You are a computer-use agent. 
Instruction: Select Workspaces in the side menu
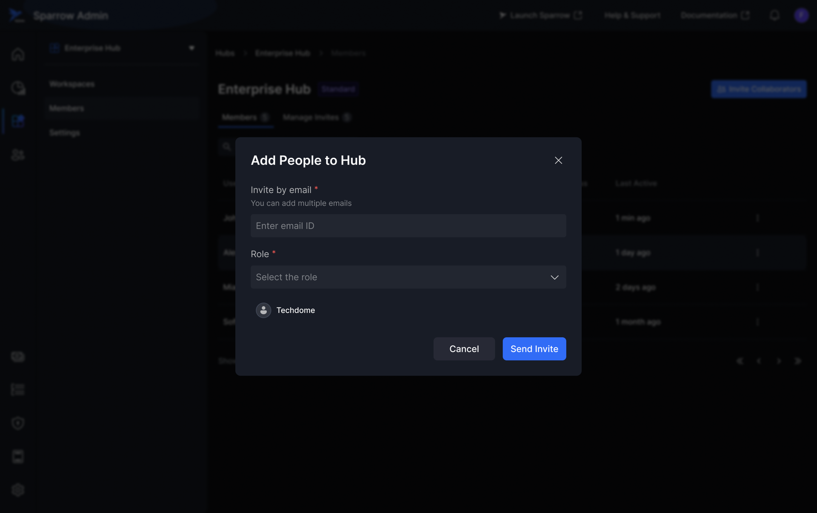72,84
